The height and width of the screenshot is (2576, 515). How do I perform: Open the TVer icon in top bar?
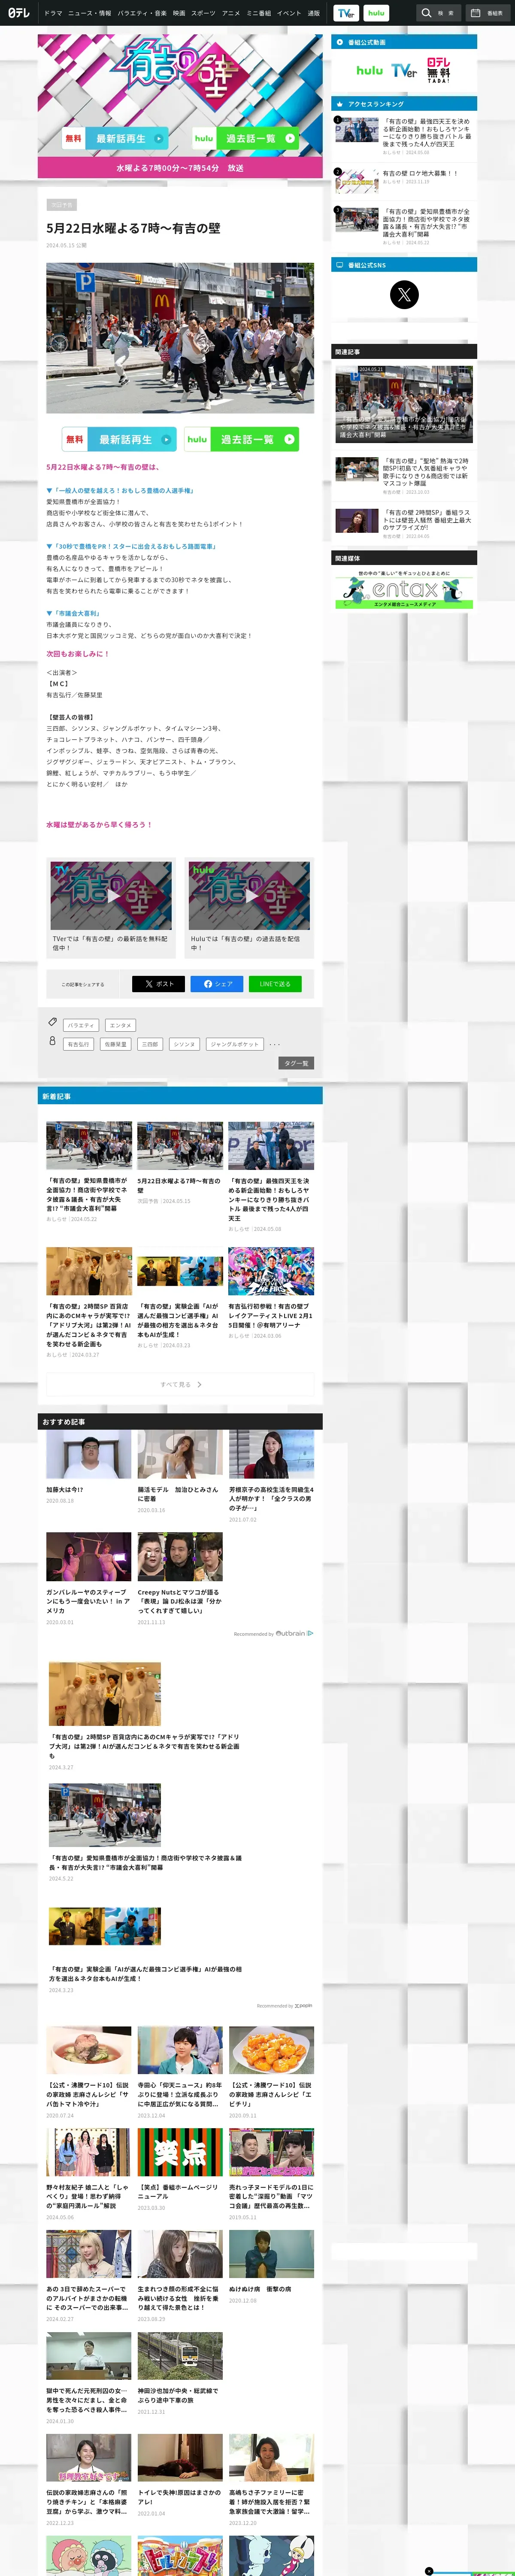click(346, 13)
